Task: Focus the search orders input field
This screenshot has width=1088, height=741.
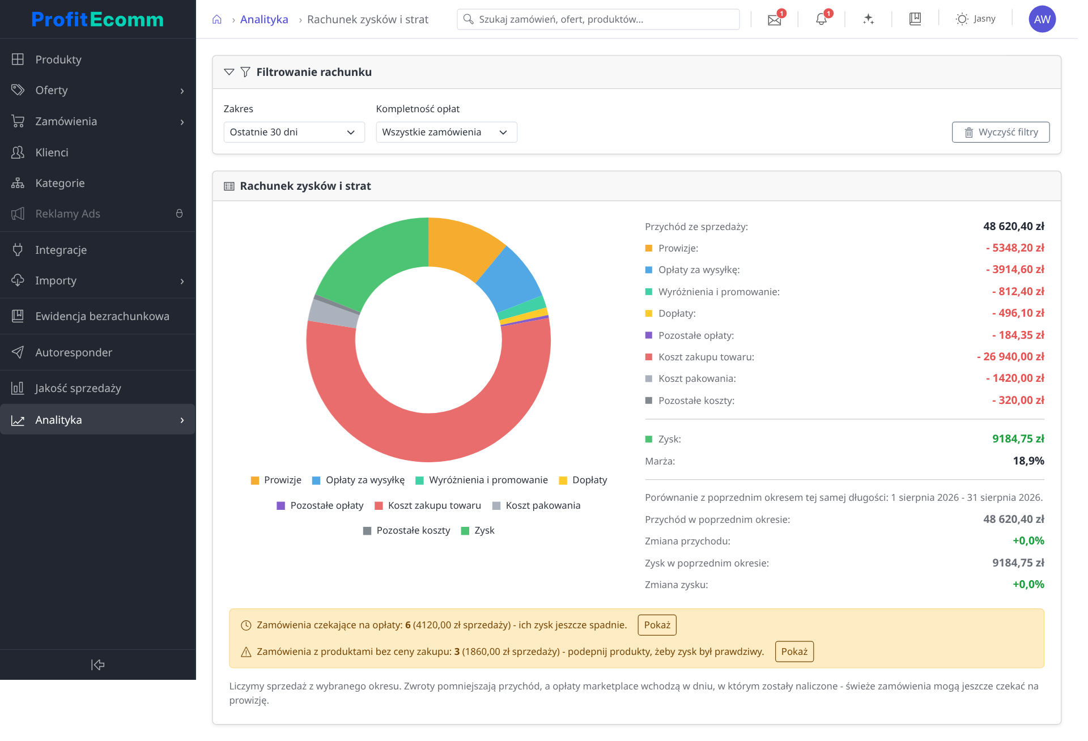Action: pyautogui.click(x=598, y=19)
